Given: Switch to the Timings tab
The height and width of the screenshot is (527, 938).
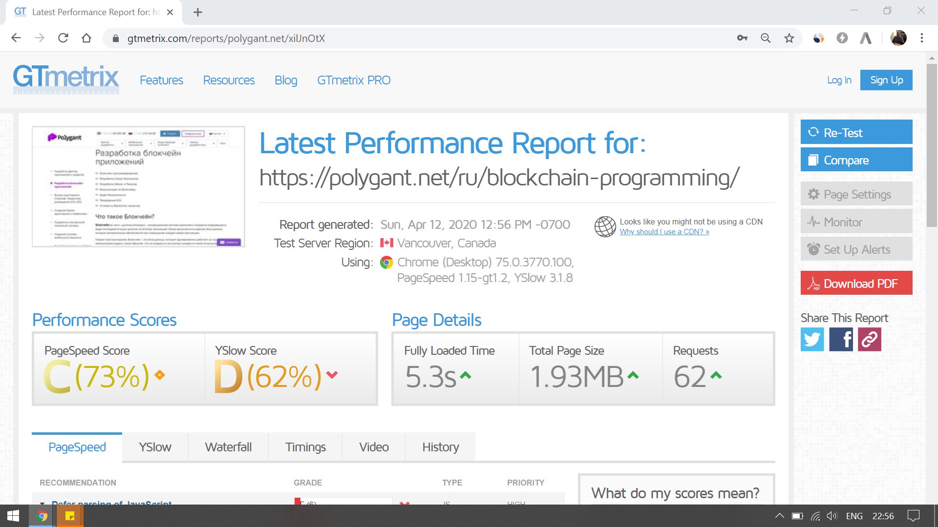Looking at the screenshot, I should click(x=305, y=447).
